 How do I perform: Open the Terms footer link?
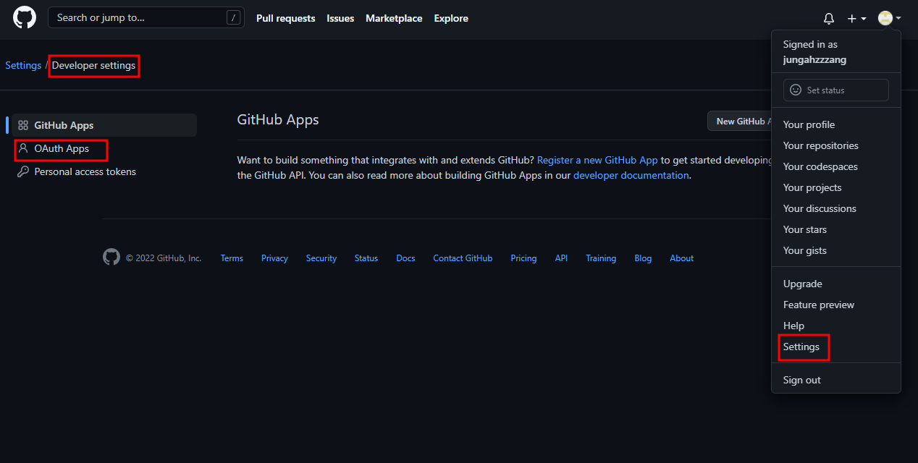(x=232, y=258)
